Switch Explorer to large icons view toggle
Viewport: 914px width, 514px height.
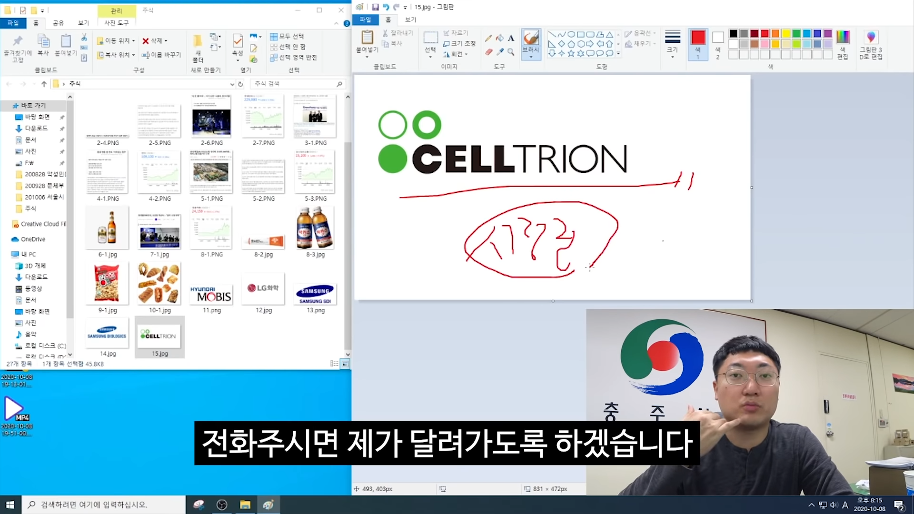[x=345, y=364]
